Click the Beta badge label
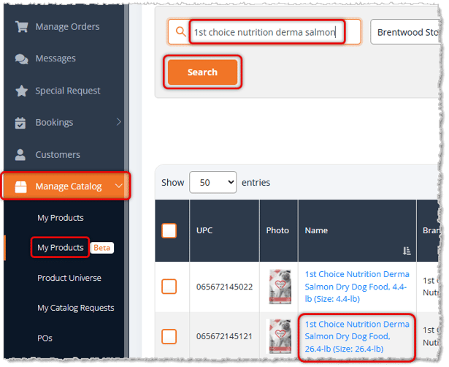 102,248
